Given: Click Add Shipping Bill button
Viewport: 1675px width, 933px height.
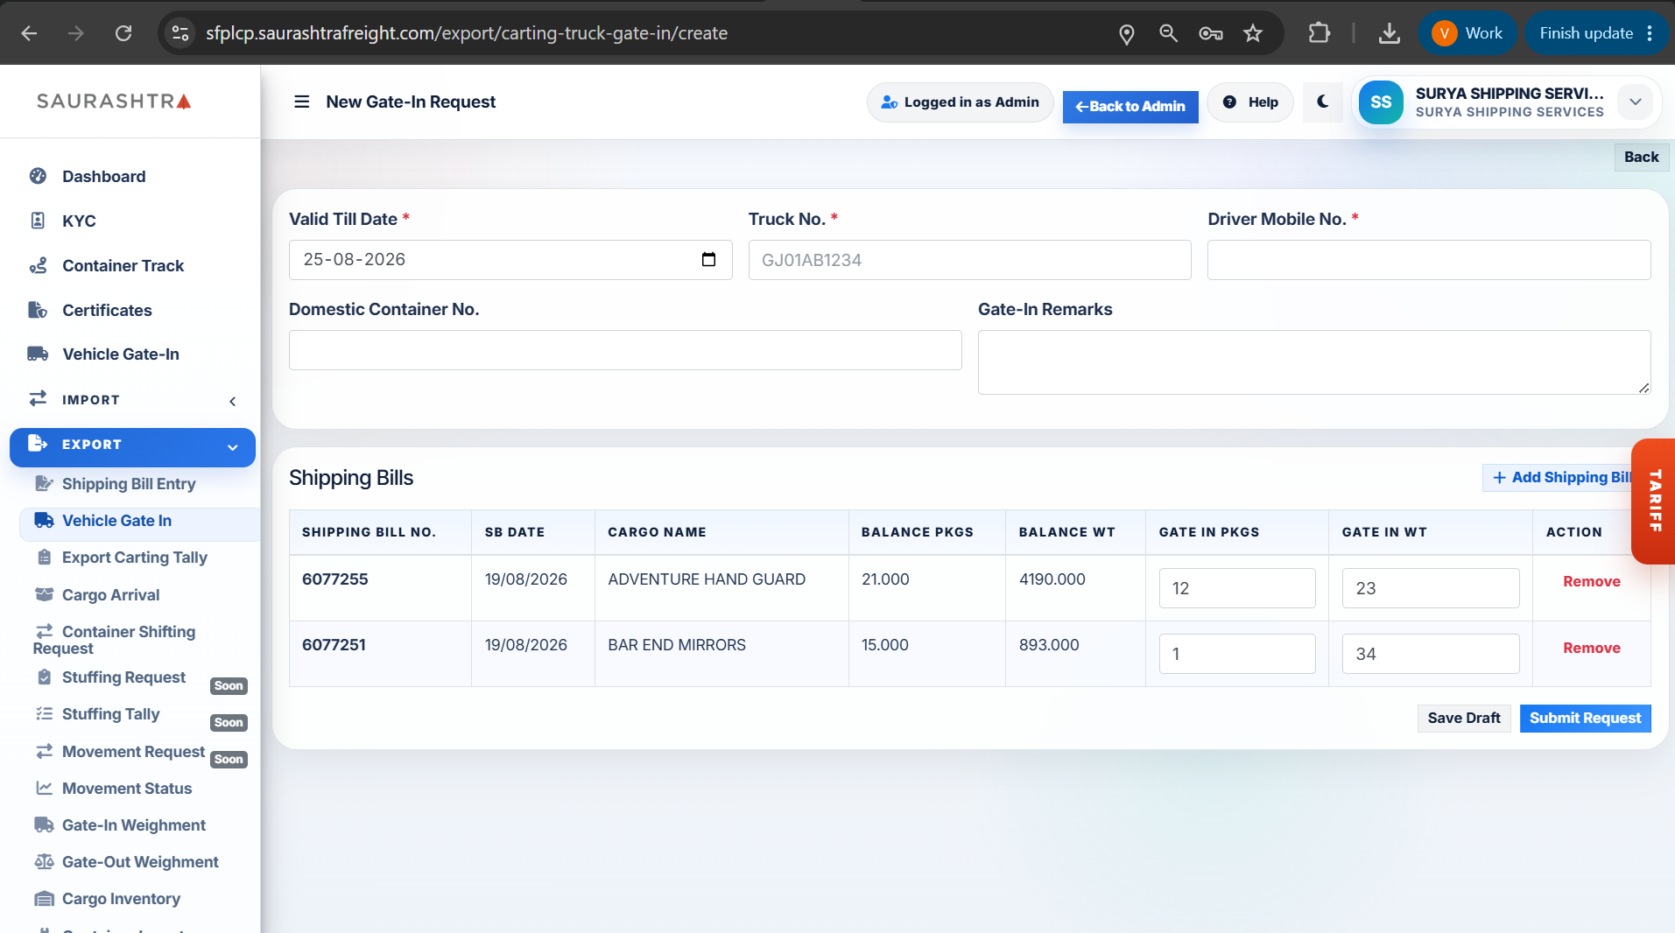Looking at the screenshot, I should tap(1562, 477).
